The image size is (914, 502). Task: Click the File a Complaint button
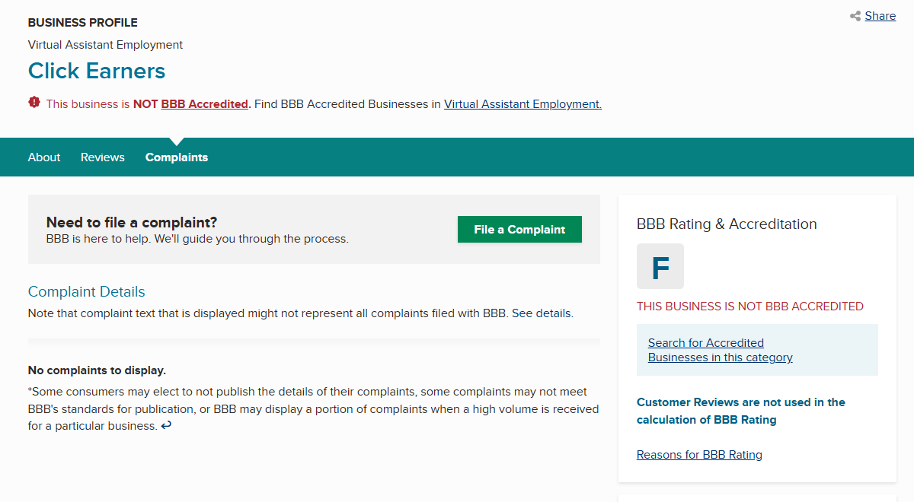point(519,230)
